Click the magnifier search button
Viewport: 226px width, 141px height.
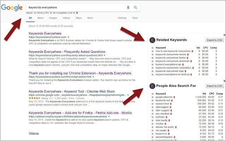coord(135,7)
